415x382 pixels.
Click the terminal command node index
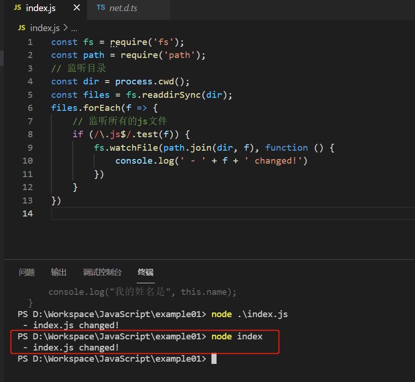click(x=237, y=337)
